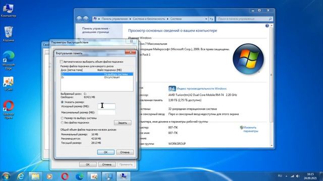323x181 pixels.
Task: Click the Панель управления breadcrumb
Action: pos(115,19)
